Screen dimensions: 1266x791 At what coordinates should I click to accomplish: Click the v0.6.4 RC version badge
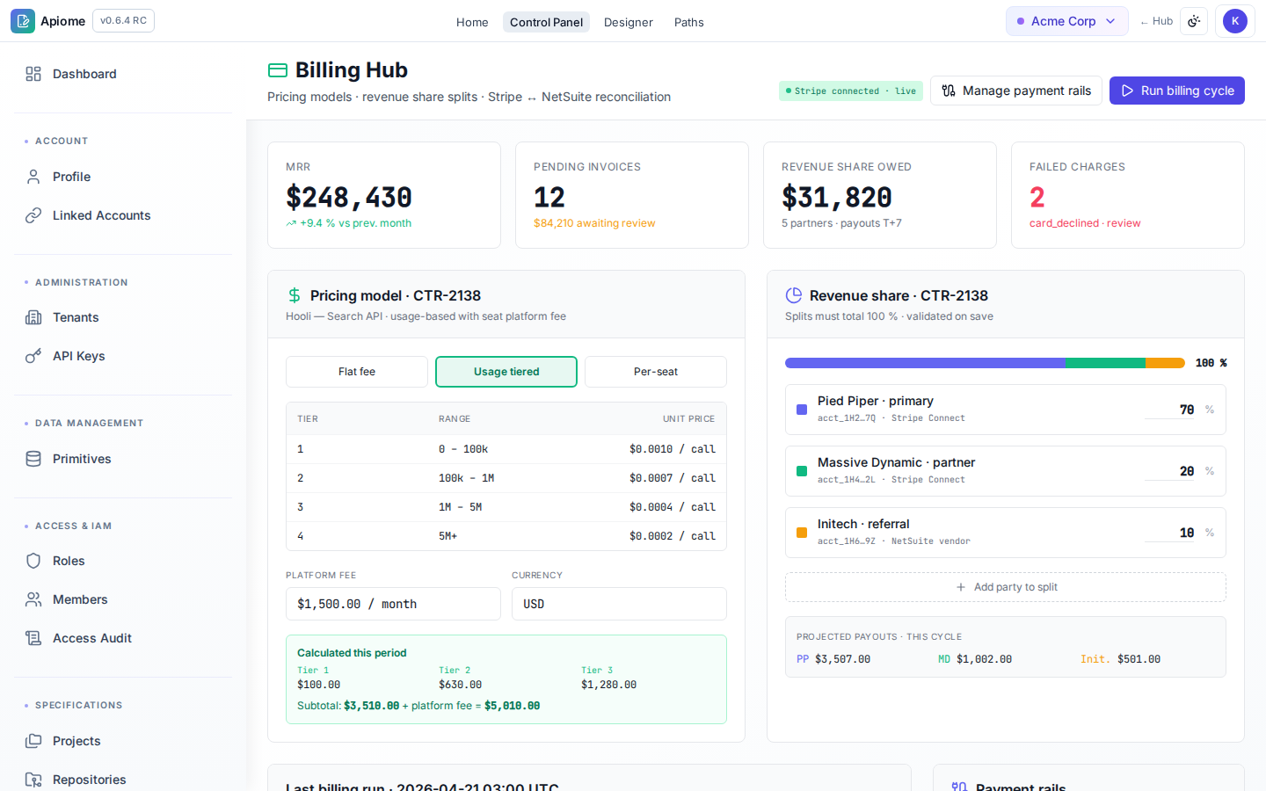(123, 20)
